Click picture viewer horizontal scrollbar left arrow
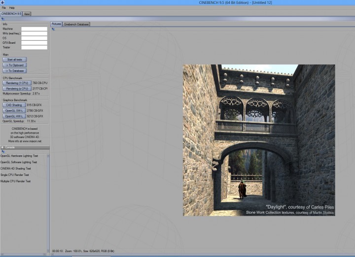 (x=52, y=255)
